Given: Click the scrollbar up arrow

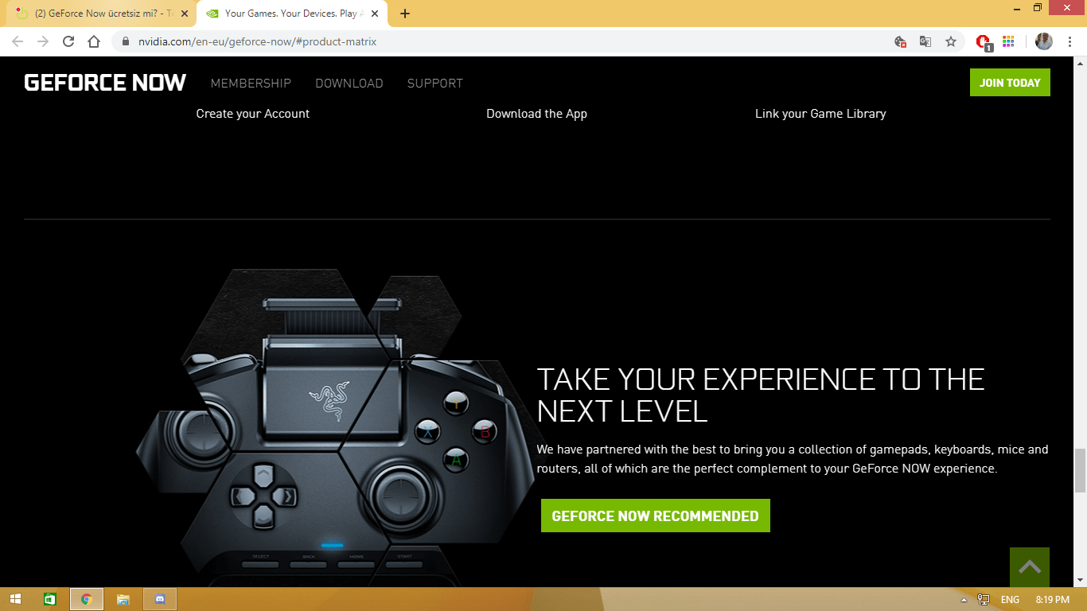Looking at the screenshot, I should 1079,64.
